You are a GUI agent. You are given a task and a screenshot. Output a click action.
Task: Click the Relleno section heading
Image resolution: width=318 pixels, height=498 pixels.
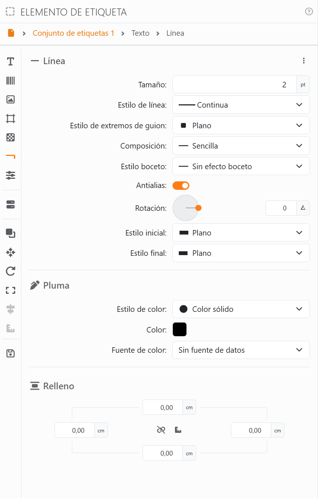tap(59, 386)
